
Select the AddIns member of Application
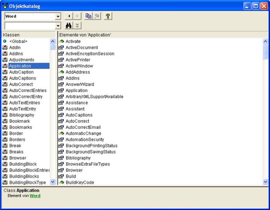72,78
